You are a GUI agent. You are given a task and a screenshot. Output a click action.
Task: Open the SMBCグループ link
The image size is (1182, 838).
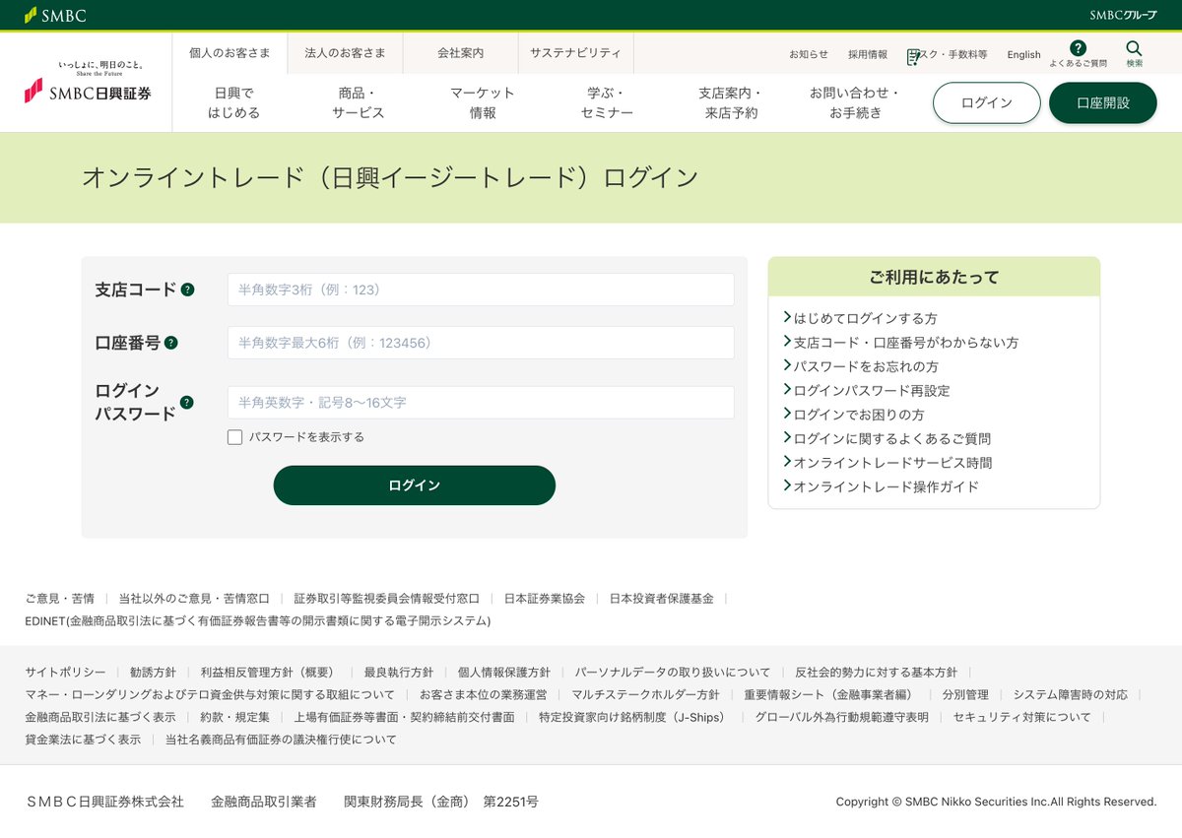tap(1123, 15)
